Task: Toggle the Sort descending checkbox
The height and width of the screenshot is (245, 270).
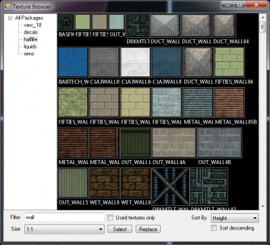Action: 213,228
